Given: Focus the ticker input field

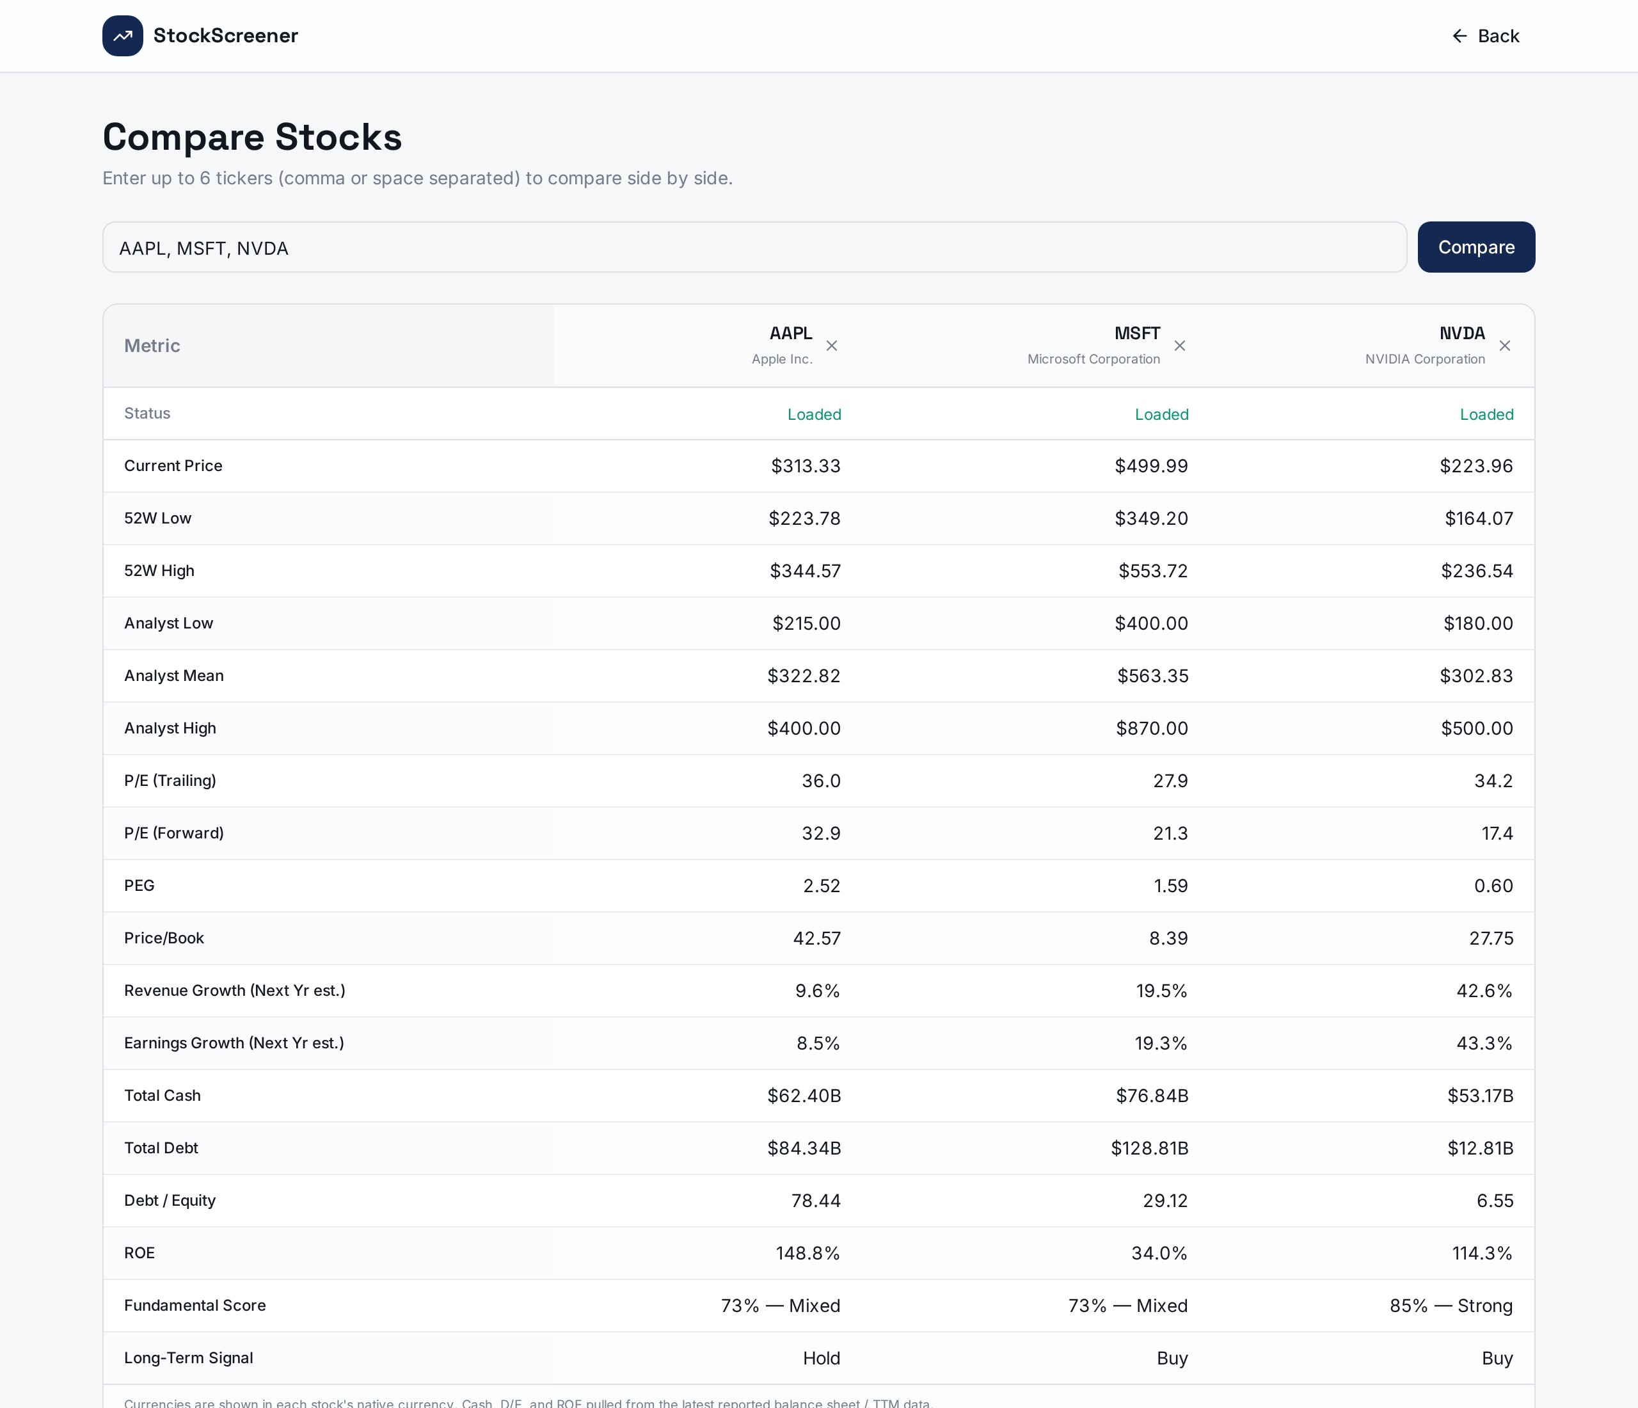Looking at the screenshot, I should click(x=754, y=248).
